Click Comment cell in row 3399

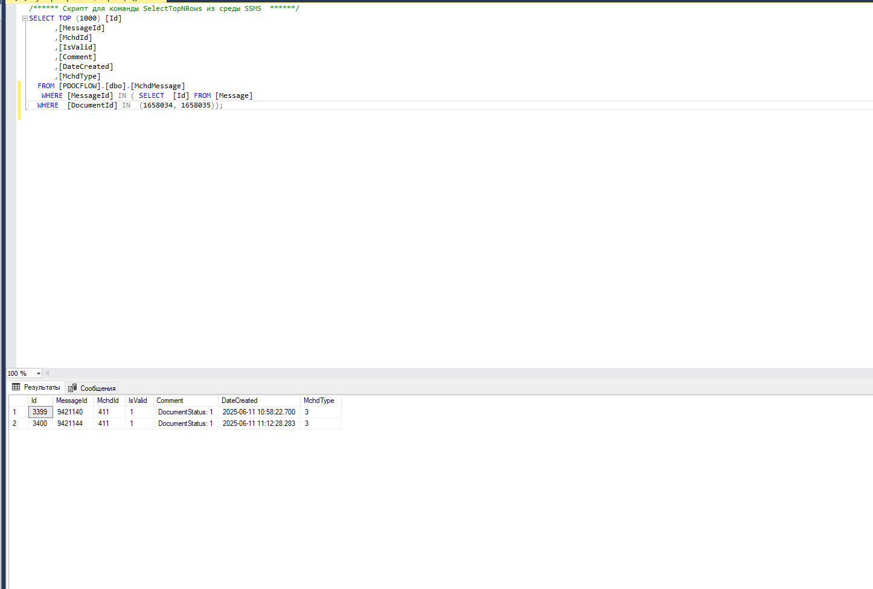(x=186, y=412)
